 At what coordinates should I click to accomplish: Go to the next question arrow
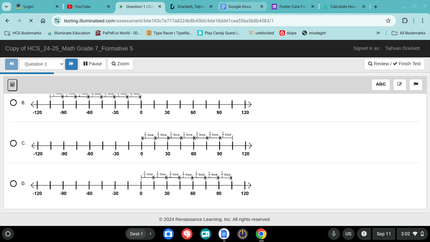pyautogui.click(x=71, y=64)
